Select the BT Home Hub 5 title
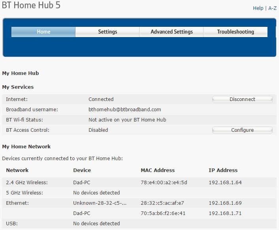Screen dimensions: 279x230 (31, 5)
